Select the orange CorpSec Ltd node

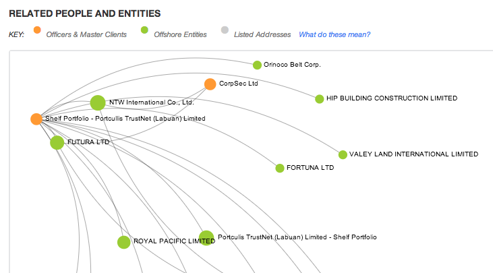click(210, 84)
